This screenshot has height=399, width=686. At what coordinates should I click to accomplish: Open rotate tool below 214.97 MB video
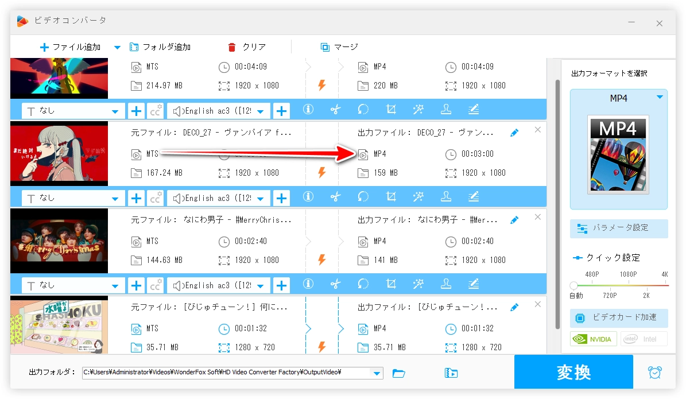363,110
